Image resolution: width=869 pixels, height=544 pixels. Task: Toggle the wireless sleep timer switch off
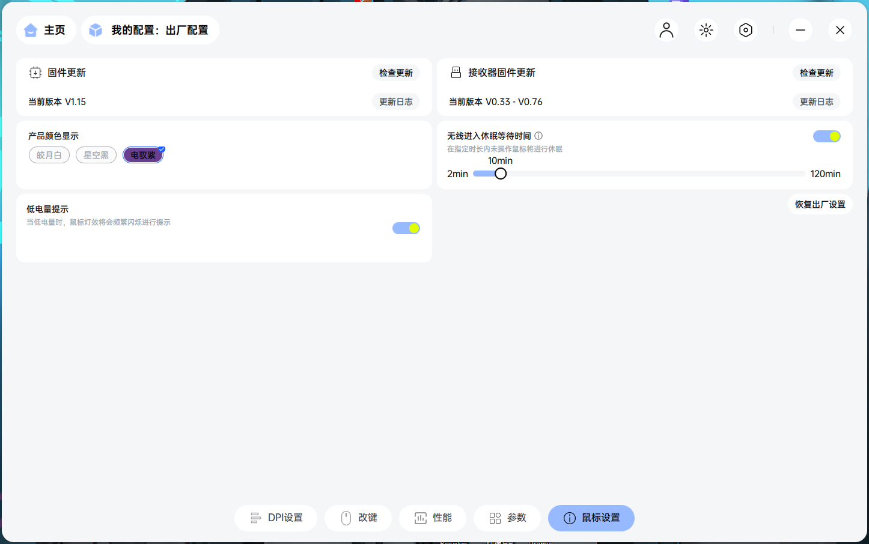[x=826, y=136]
